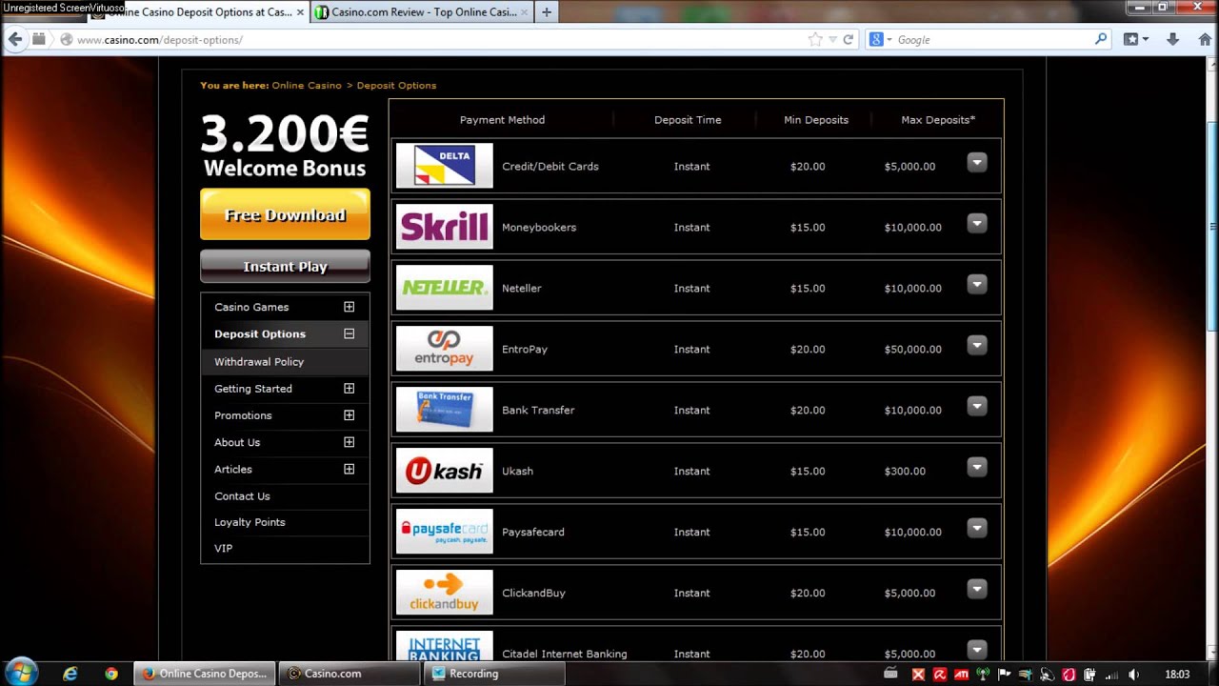The image size is (1219, 686).
Task: Expand Getting Started plus sign
Action: click(x=350, y=389)
